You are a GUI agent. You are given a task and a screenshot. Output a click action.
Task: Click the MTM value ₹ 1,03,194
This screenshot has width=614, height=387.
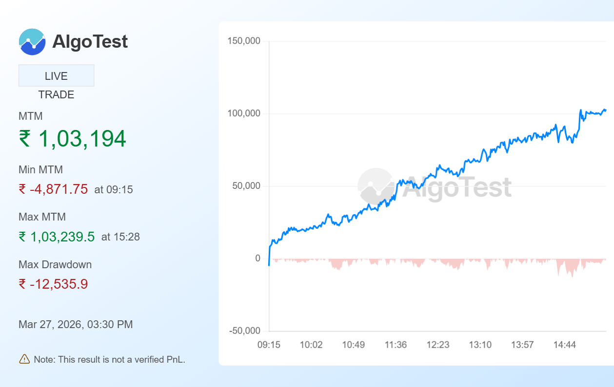72,139
